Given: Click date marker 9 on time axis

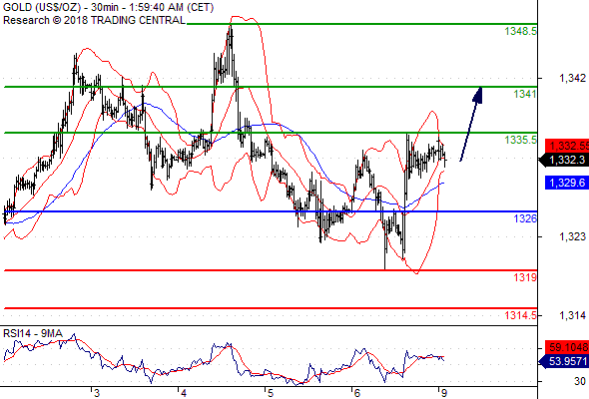Looking at the screenshot, I should coord(444,393).
